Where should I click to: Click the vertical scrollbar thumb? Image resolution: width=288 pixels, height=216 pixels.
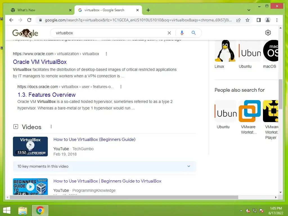(280, 94)
